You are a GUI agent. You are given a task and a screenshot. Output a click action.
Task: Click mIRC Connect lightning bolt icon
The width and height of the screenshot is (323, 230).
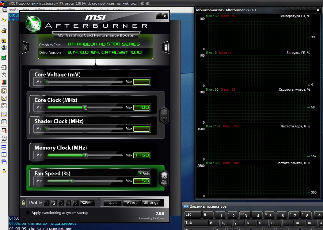[x=4, y=20]
